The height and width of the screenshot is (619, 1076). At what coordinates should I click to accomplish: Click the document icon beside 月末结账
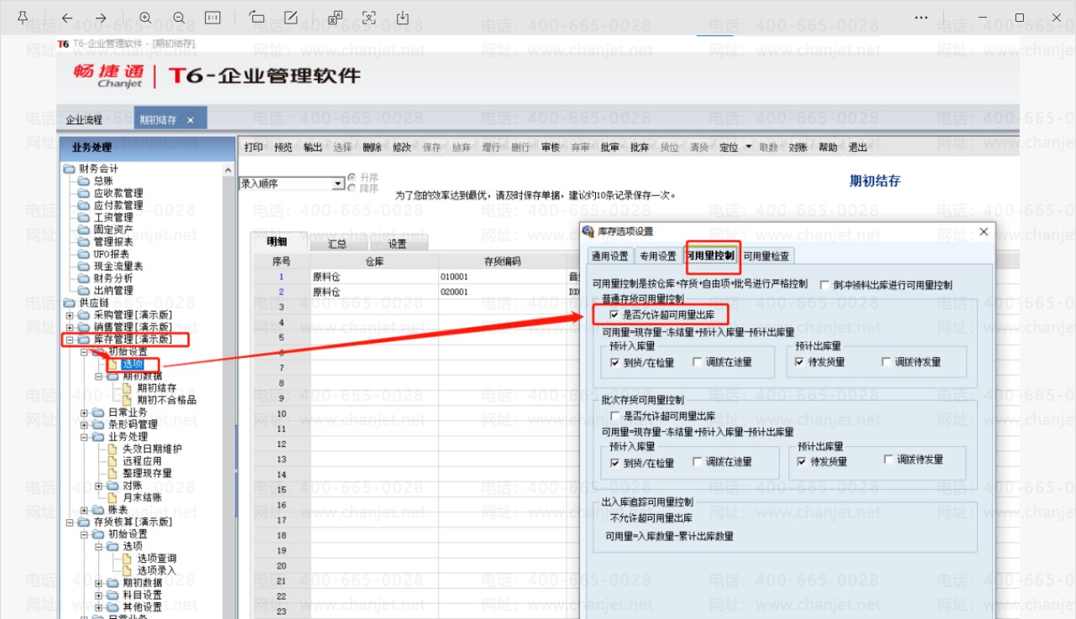coord(113,497)
